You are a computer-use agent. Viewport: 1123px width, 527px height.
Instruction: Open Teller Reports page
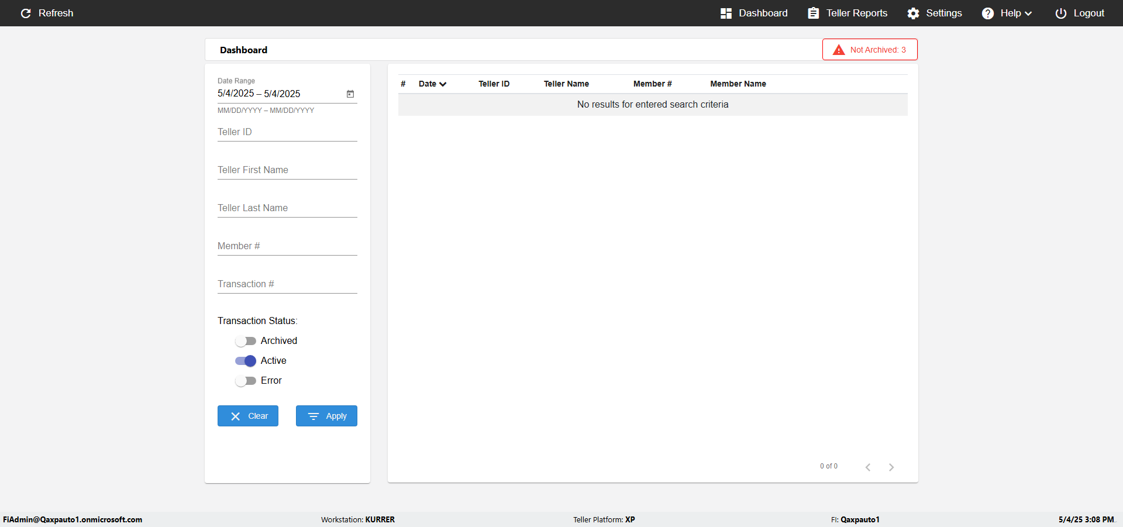point(848,13)
